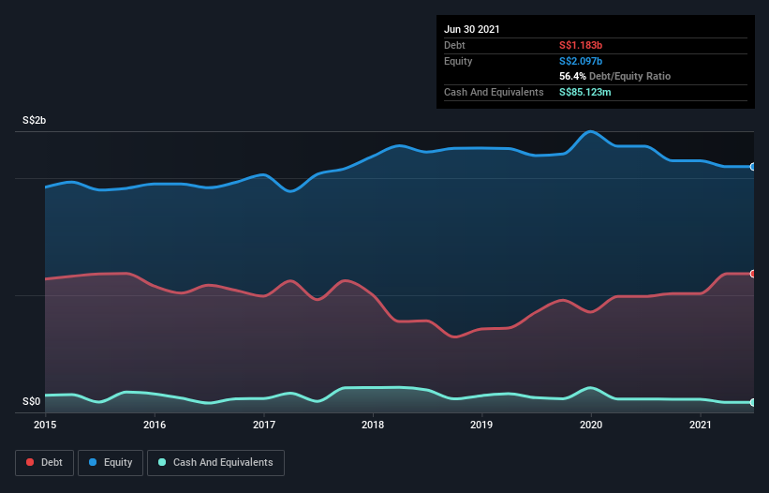Select the 2017 x-axis label
Image resolution: width=769 pixels, height=493 pixels.
point(264,425)
